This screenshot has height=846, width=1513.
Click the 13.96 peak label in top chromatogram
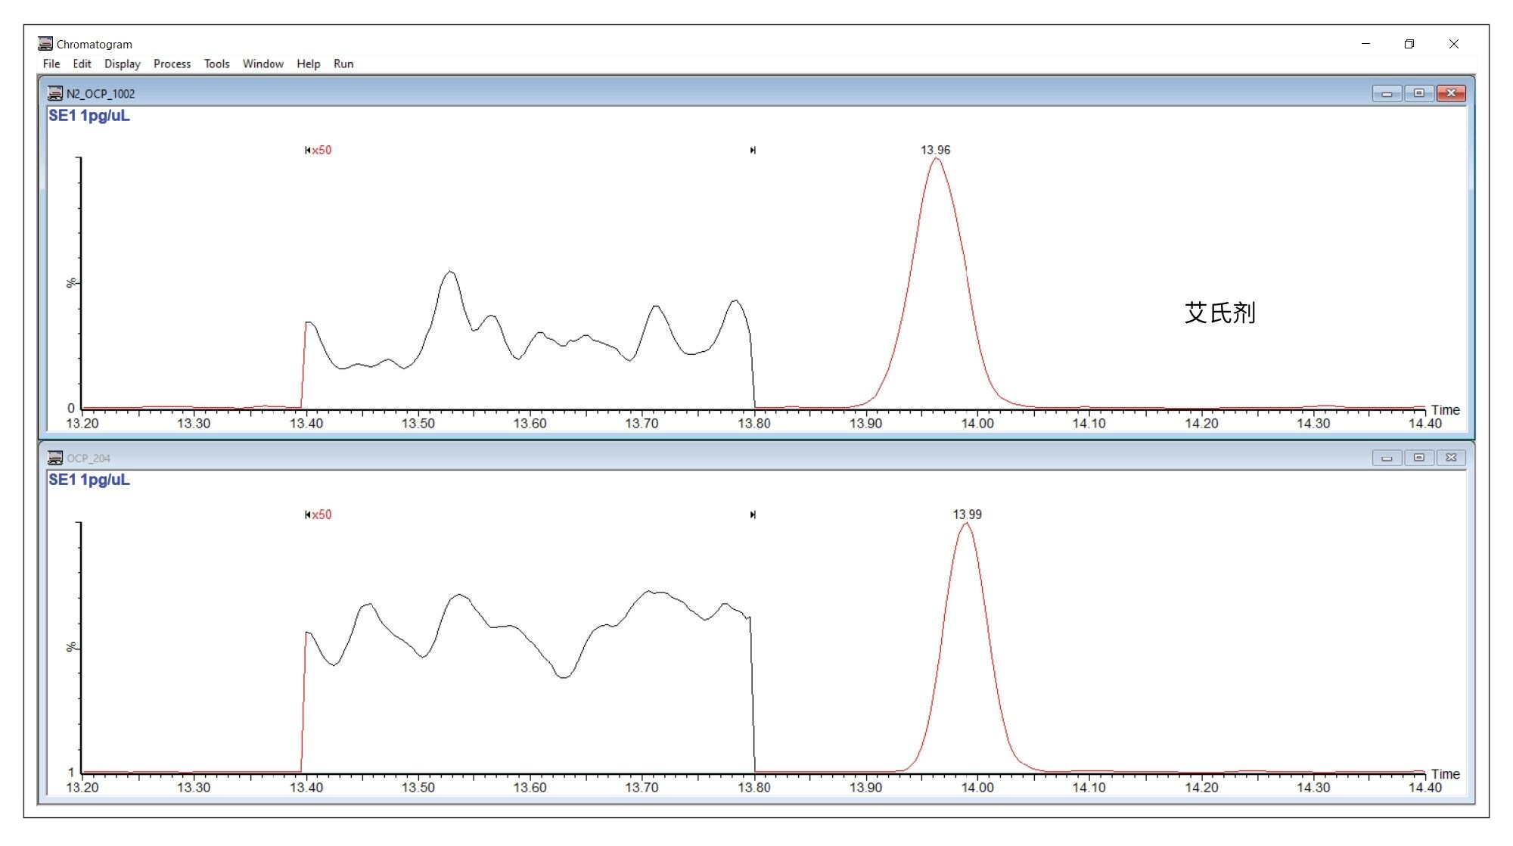[x=935, y=150]
